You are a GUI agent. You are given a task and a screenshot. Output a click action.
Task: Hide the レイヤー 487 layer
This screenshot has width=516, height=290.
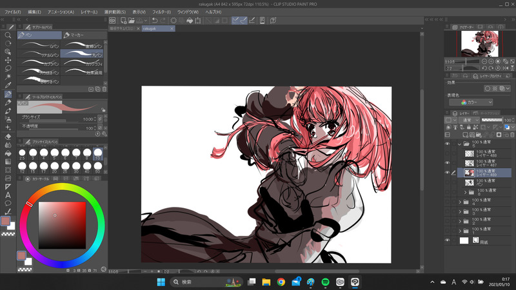(x=447, y=163)
